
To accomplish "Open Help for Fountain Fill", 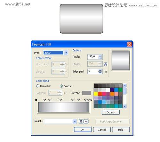I will pos(121,129).
